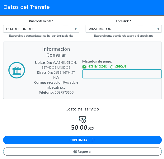Click the CONTINUAR button
This screenshot has width=164, height=159.
click(82, 140)
